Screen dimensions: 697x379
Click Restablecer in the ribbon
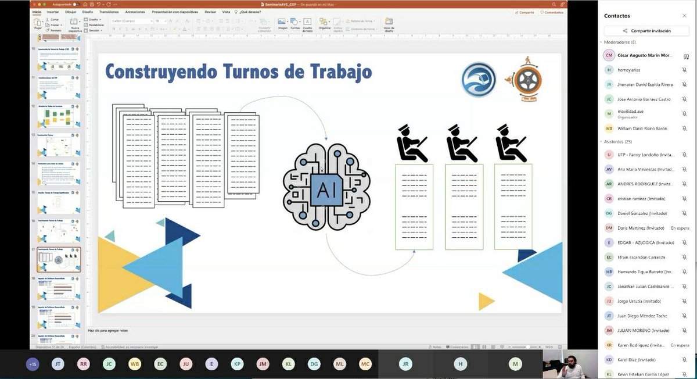coord(95,24)
